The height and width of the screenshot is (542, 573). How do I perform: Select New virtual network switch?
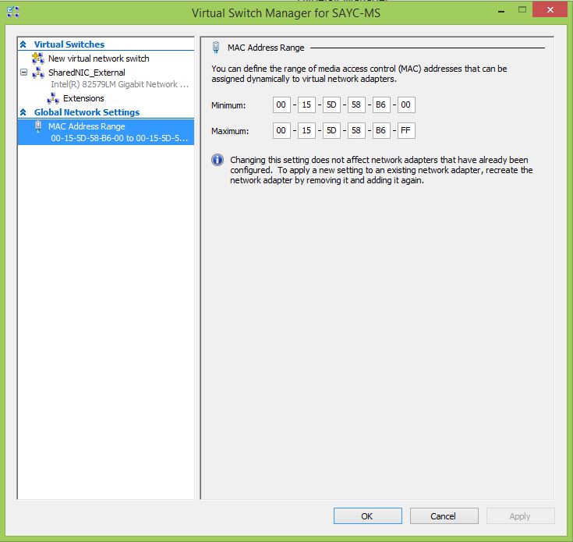point(99,58)
